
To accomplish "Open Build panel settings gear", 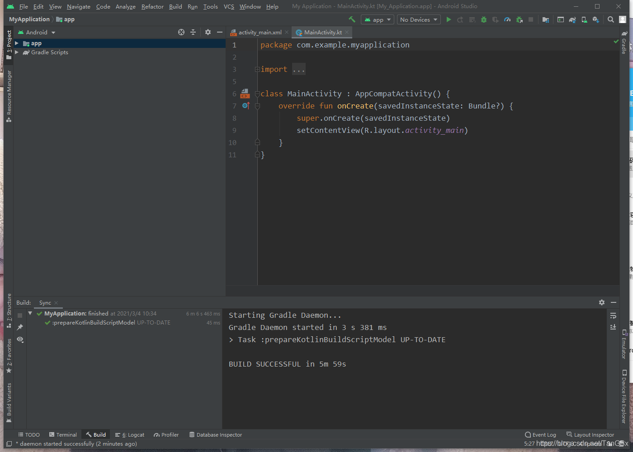I will (602, 302).
